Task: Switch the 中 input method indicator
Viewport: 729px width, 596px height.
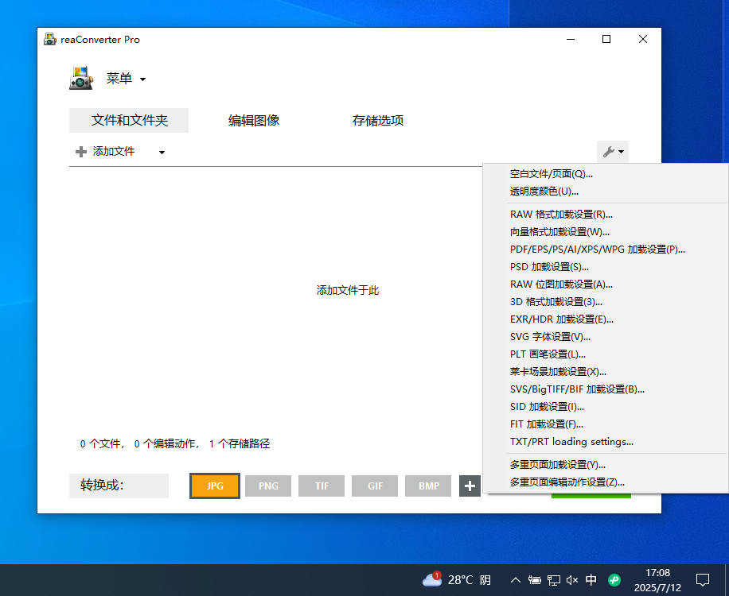Action: [x=591, y=580]
